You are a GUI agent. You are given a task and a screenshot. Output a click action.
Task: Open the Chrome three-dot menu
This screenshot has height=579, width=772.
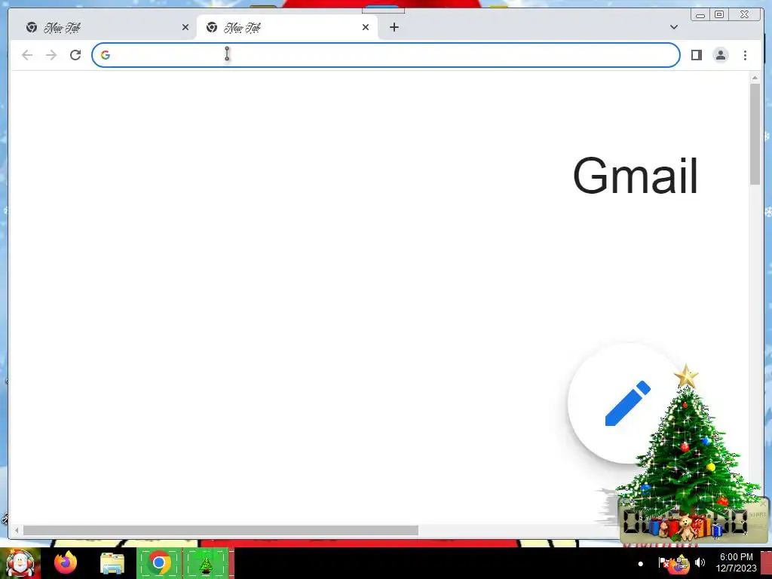745,55
